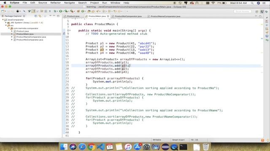Click the cursor position '19 : 33' status
Screen dimensions: 270x151
(194, 140)
